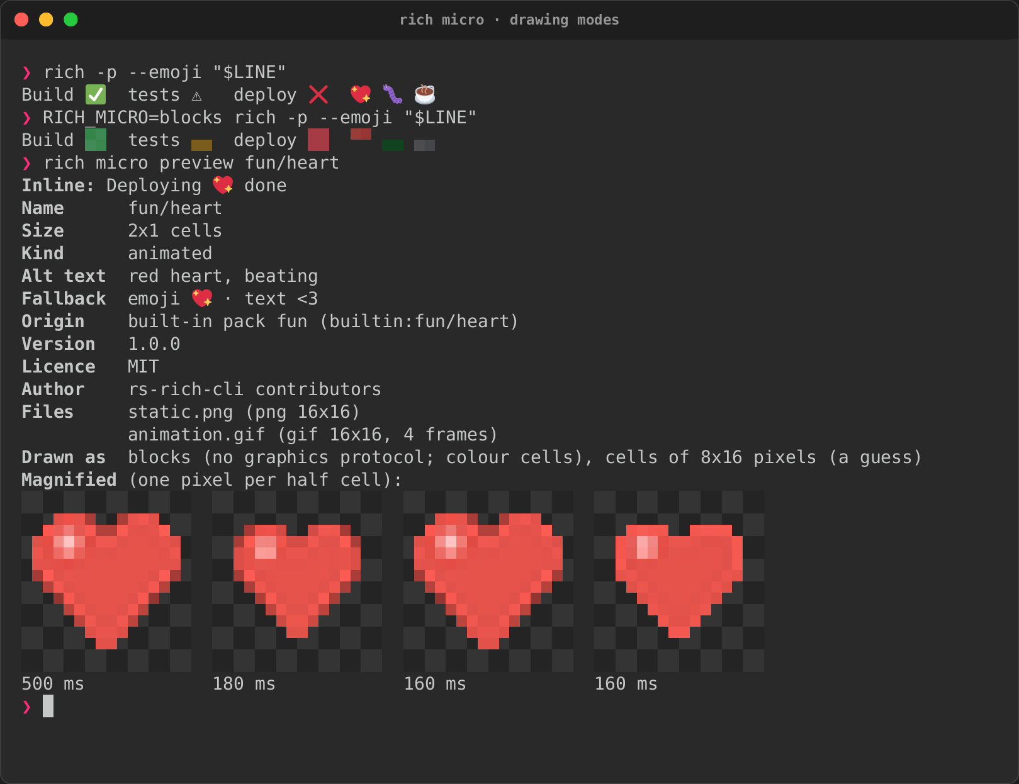Click the Size value '2x1 cells'

[175, 230]
